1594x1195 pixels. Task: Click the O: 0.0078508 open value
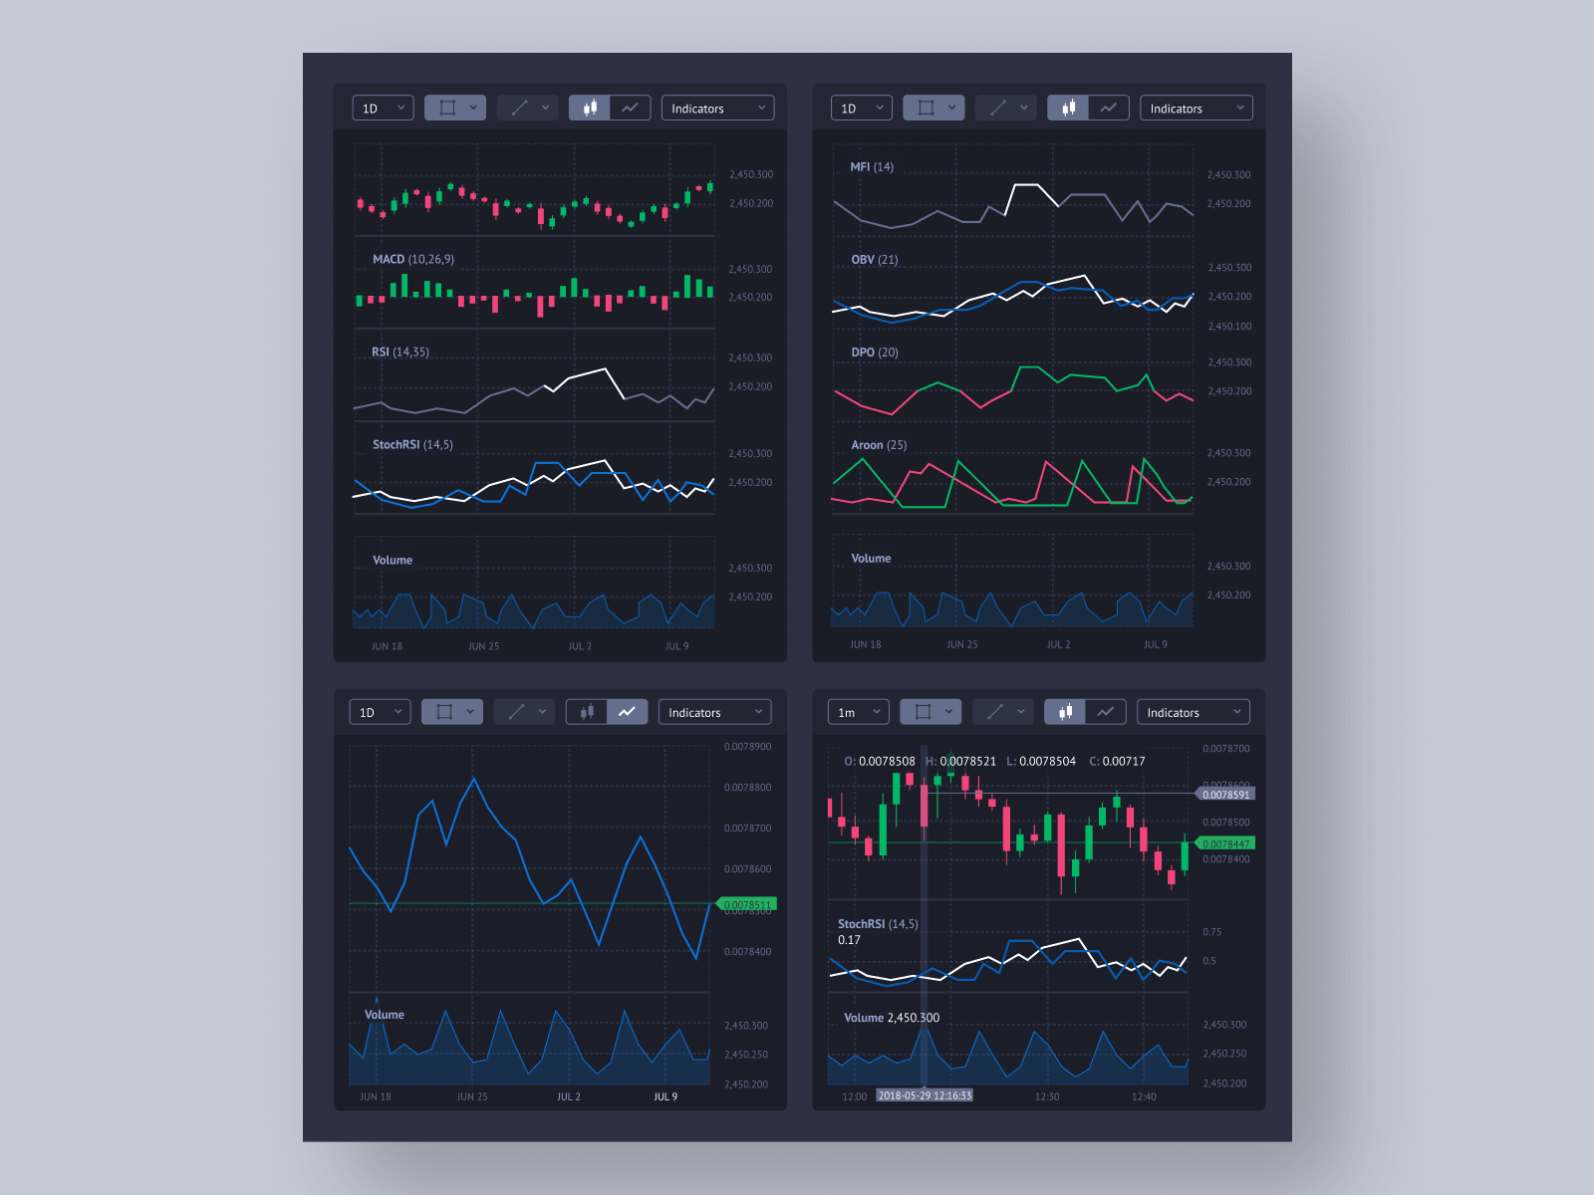click(x=880, y=761)
